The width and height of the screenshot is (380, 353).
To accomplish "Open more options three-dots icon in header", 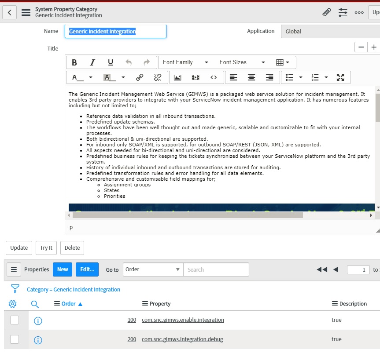I will click(x=359, y=12).
